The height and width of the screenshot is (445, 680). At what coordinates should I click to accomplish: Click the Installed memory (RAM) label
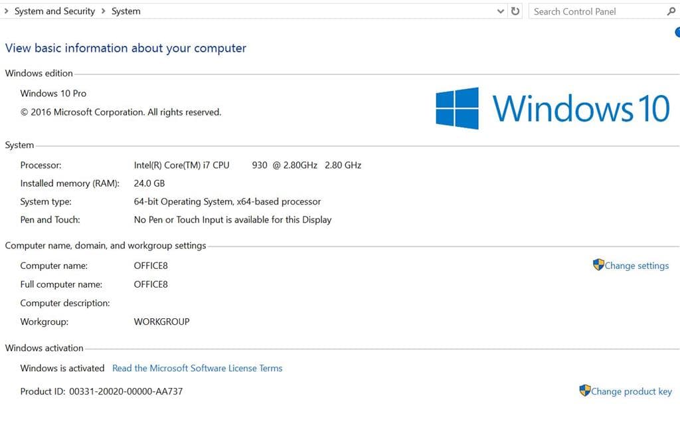pyautogui.click(x=70, y=183)
